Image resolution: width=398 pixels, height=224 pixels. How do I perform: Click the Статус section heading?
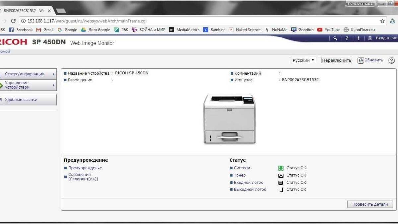click(x=237, y=160)
